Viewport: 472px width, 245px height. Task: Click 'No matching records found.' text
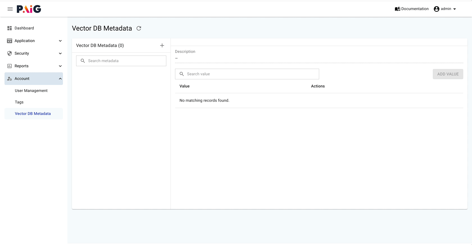[x=204, y=100]
